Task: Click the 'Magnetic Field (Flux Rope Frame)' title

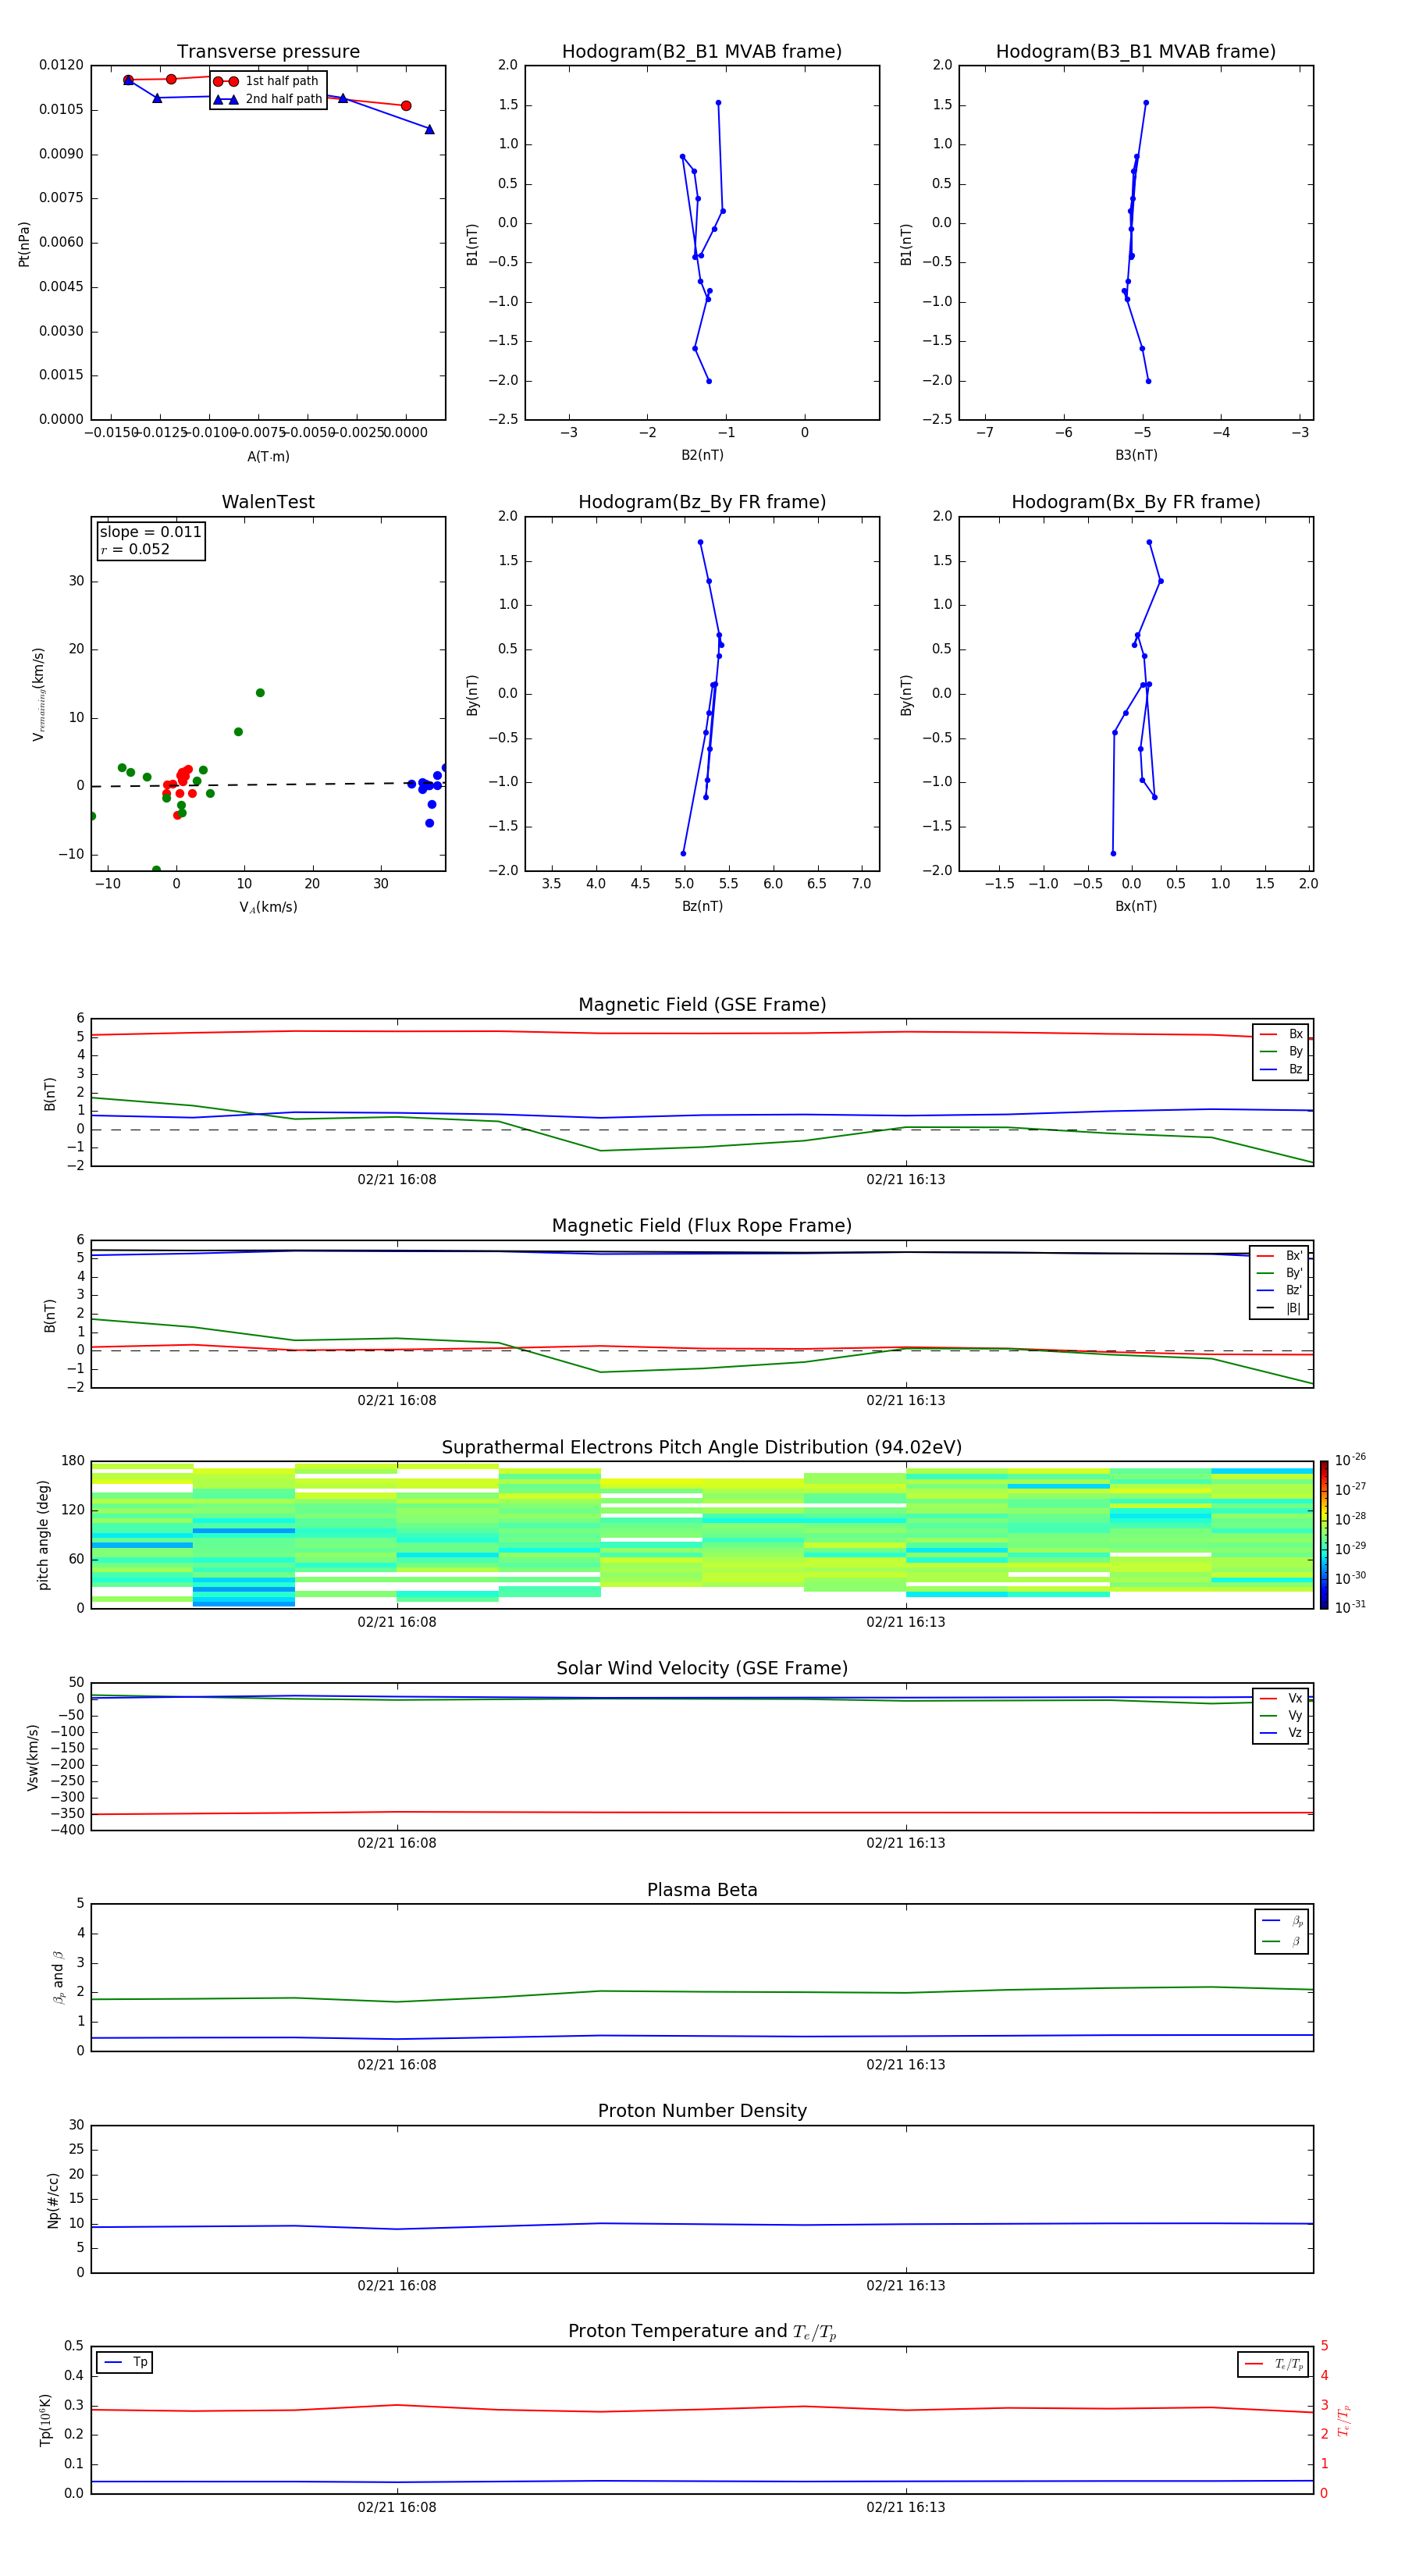Action: [702, 1226]
